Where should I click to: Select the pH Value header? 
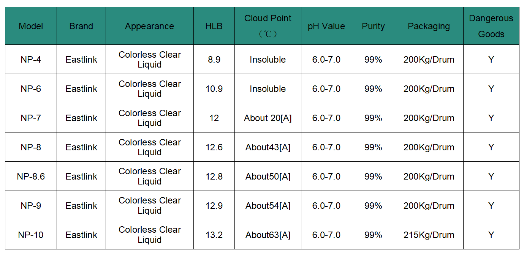[326, 26]
